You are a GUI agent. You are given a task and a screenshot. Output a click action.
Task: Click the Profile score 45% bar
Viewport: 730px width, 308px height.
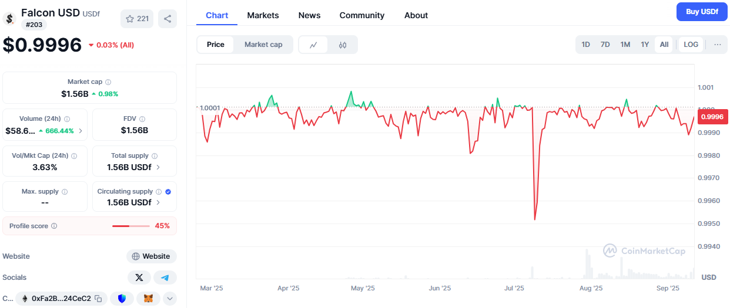[x=131, y=226]
